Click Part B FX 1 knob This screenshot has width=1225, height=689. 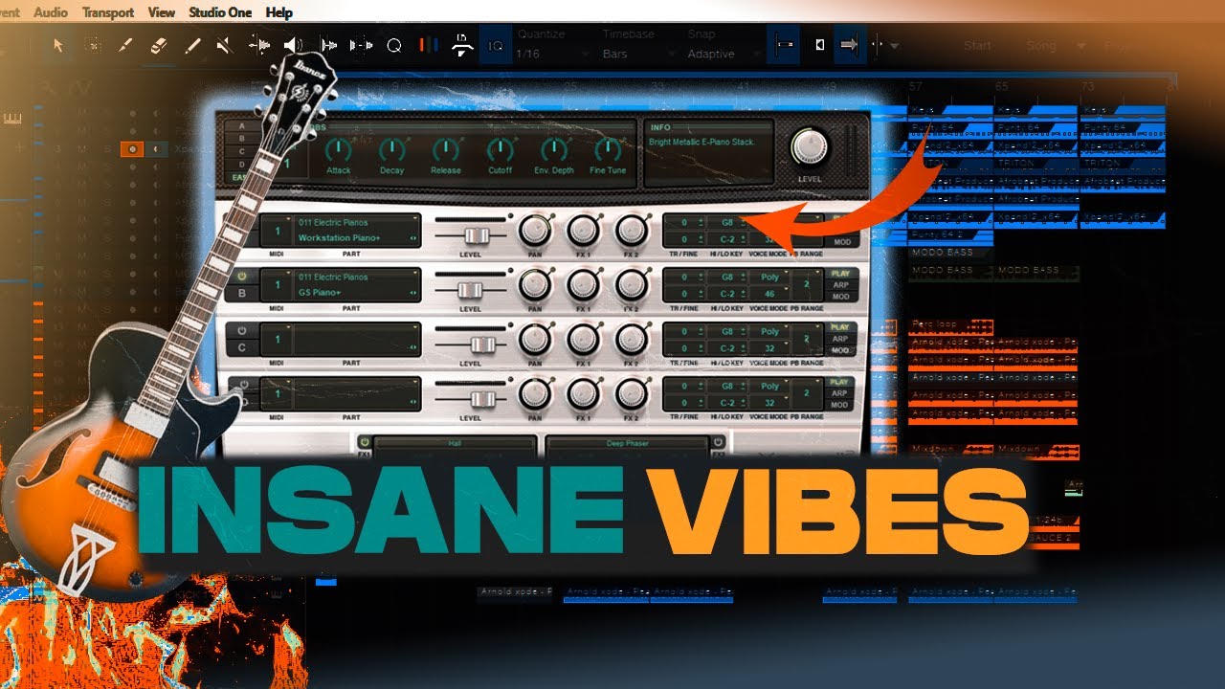[x=583, y=285]
